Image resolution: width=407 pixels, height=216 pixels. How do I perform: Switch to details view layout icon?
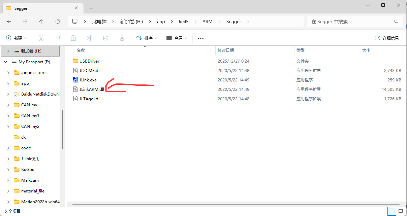(x=392, y=211)
